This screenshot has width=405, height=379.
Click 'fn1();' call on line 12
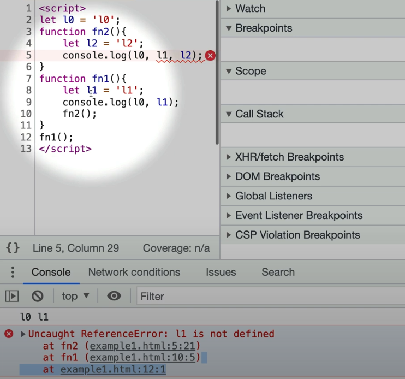tap(56, 137)
